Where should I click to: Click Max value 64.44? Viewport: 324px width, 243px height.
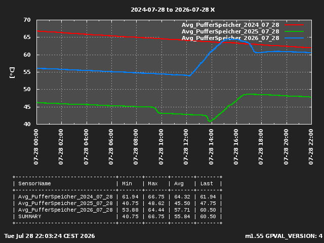[x=156, y=210]
